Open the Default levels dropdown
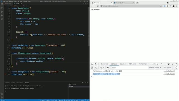 pyautogui.click(x=155, y=68)
